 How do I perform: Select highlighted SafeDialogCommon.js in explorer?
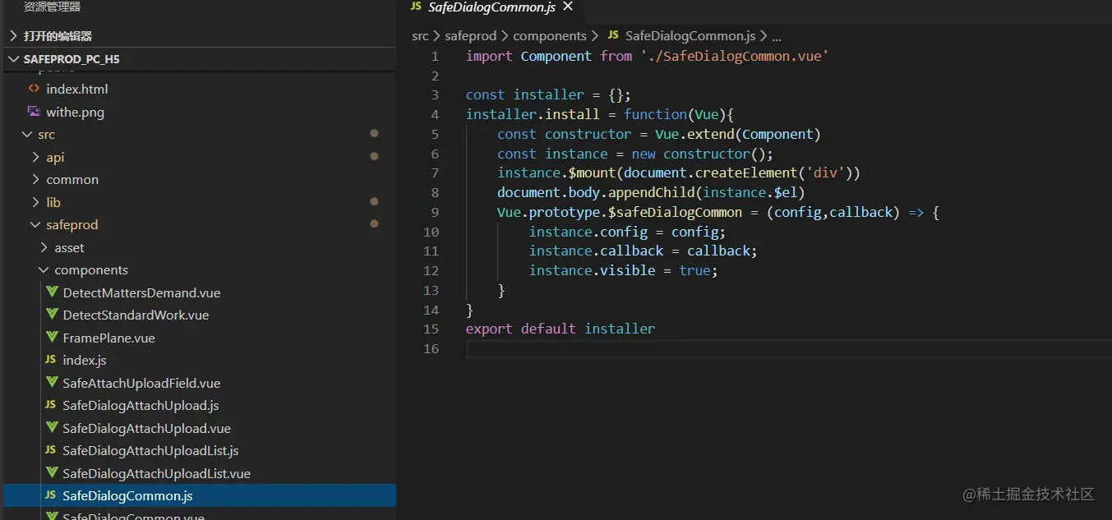tap(200, 495)
